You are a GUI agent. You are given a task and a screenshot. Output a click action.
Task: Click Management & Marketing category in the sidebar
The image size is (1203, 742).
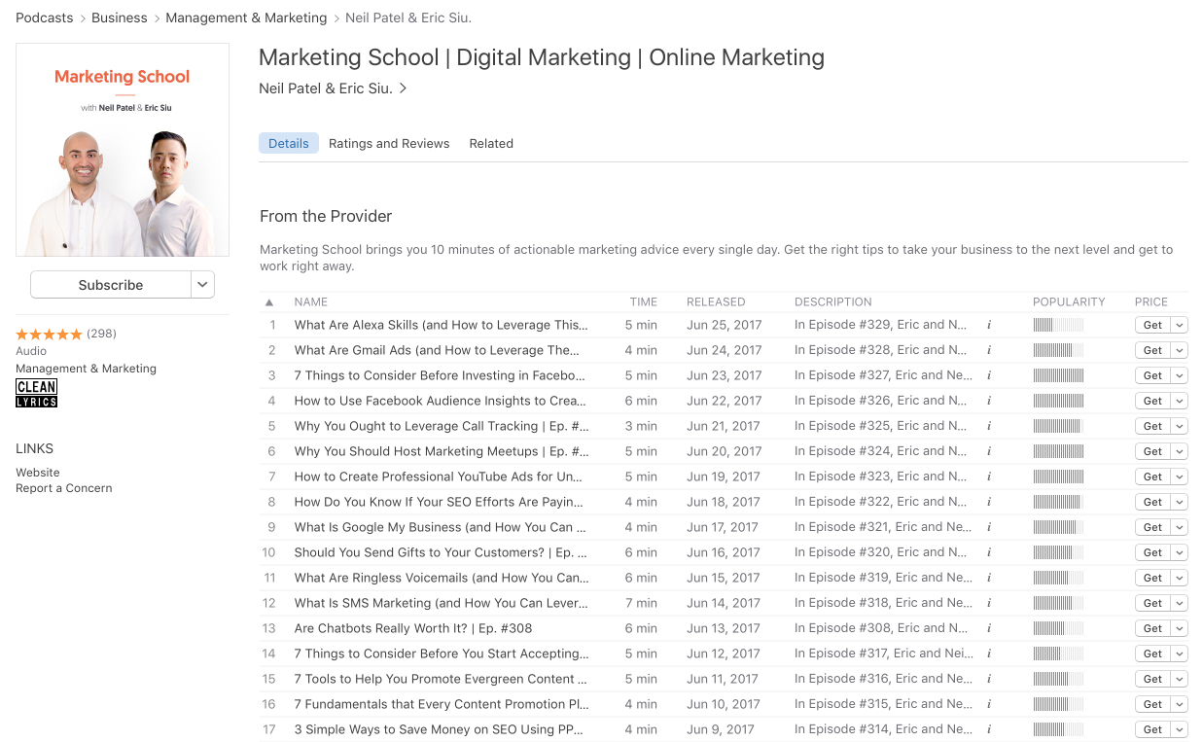(x=86, y=369)
